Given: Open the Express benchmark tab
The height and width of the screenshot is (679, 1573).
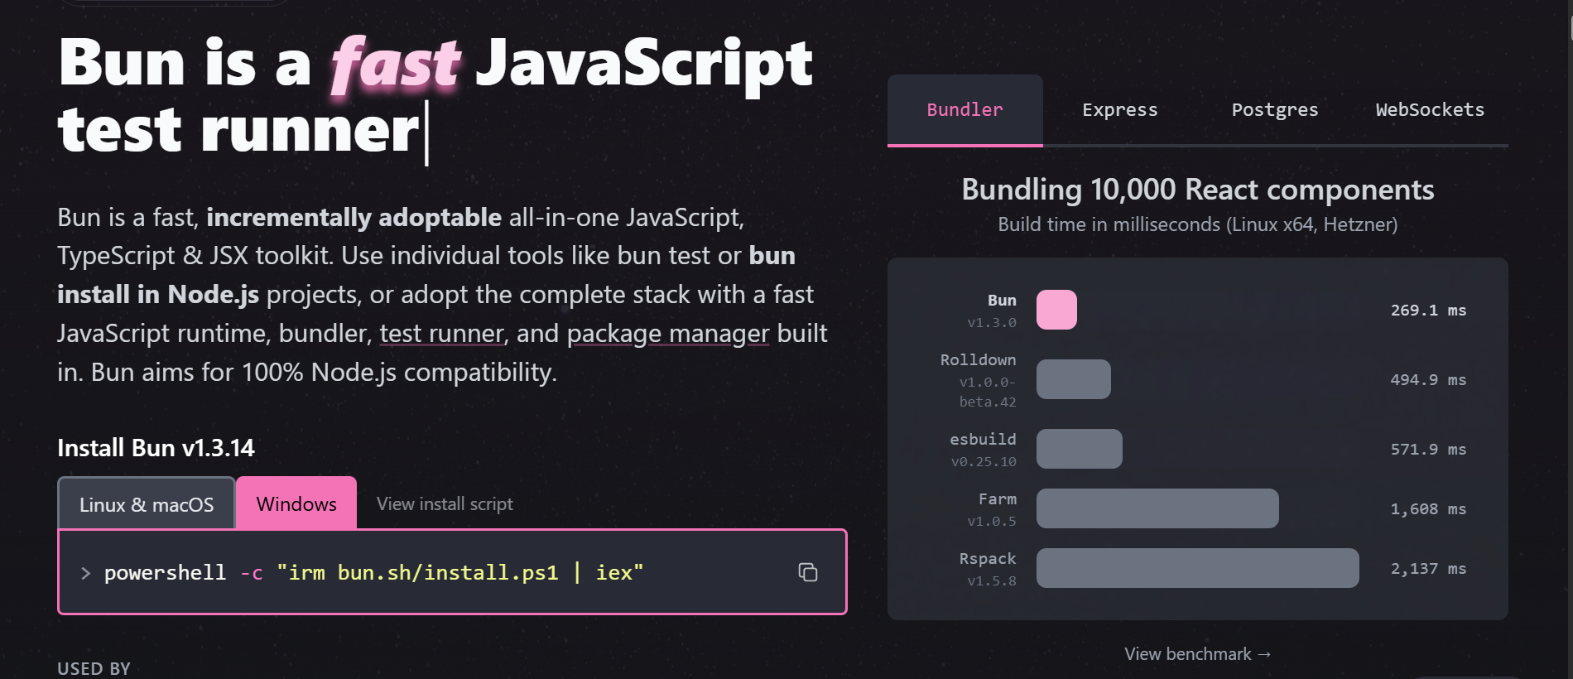Looking at the screenshot, I should tap(1120, 110).
